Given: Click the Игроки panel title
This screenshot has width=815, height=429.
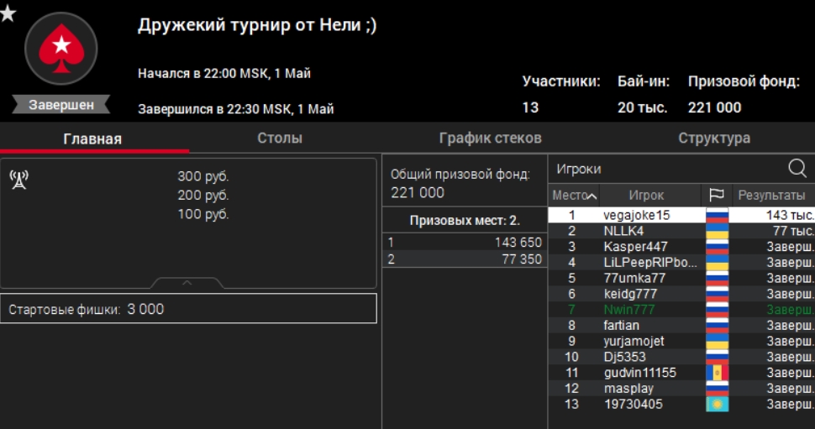Looking at the screenshot, I should (x=579, y=169).
